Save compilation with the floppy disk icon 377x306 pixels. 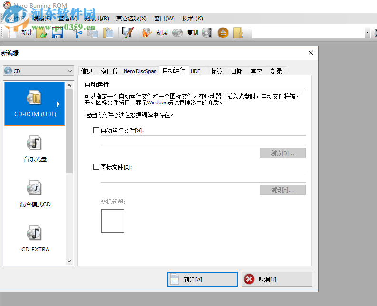tap(58, 33)
